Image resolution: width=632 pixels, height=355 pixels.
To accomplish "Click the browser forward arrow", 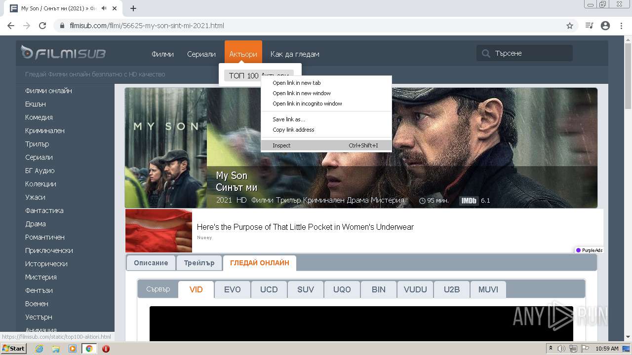I will click(27, 26).
